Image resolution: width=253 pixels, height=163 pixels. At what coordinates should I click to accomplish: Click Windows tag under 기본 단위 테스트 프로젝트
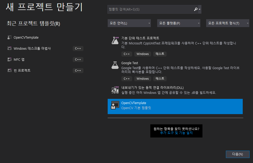[x=143, y=54]
